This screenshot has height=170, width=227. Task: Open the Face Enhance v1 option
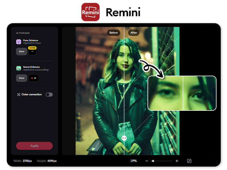(32, 51)
